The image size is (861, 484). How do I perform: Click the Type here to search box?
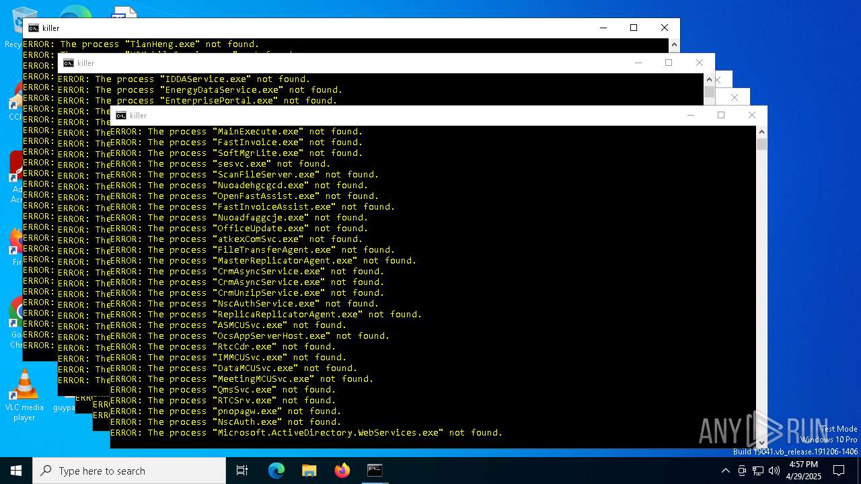click(x=129, y=471)
